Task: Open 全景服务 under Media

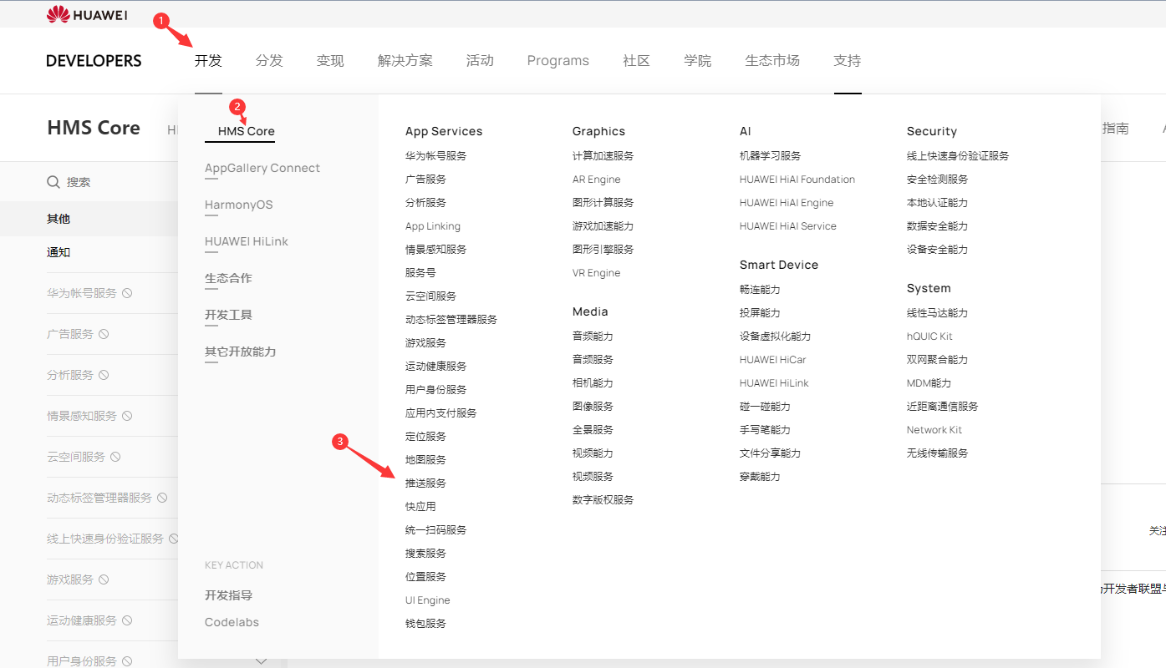Action: [x=593, y=430]
